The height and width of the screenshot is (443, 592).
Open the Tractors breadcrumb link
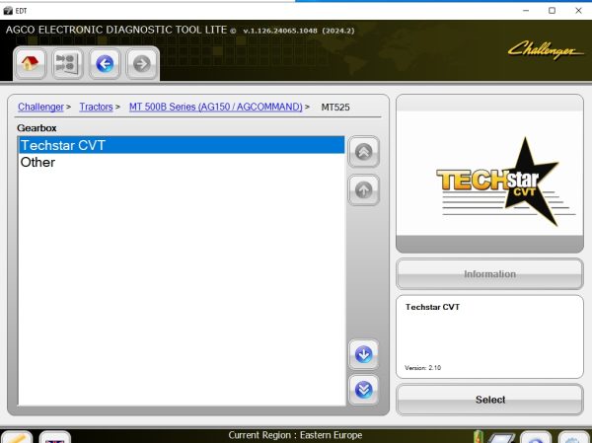(96, 107)
